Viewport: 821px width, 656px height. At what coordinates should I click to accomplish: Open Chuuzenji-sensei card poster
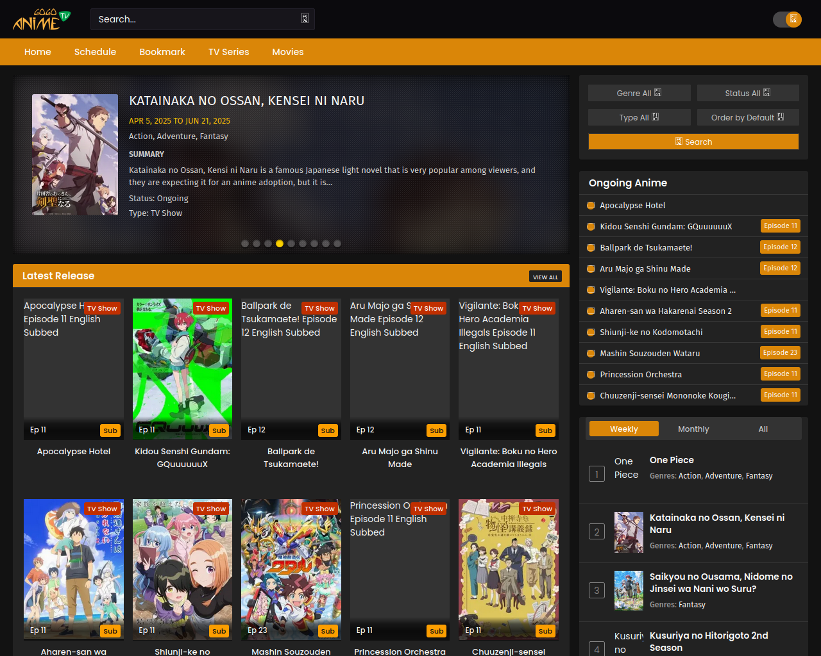(x=509, y=570)
